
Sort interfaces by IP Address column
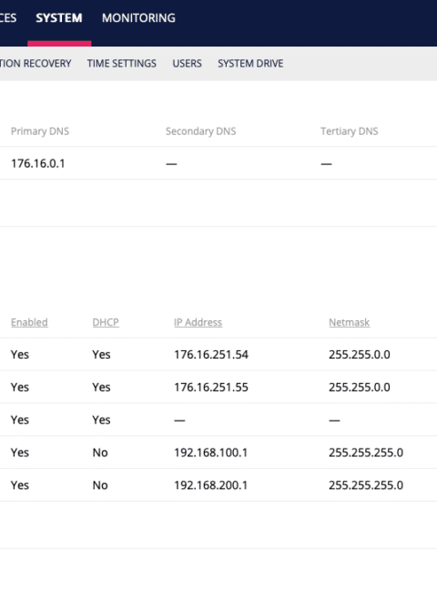198,322
